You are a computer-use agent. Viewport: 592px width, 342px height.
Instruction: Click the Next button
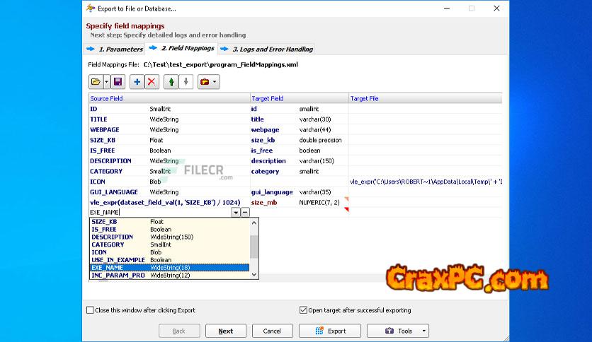coord(226,331)
